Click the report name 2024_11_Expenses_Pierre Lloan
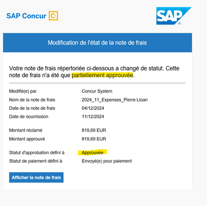Viewport: 207px width, 206px height. tap(114, 100)
